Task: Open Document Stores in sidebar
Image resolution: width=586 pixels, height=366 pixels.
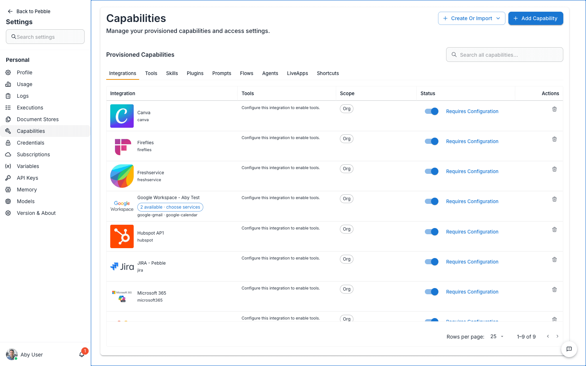Action: pyautogui.click(x=45, y=119)
